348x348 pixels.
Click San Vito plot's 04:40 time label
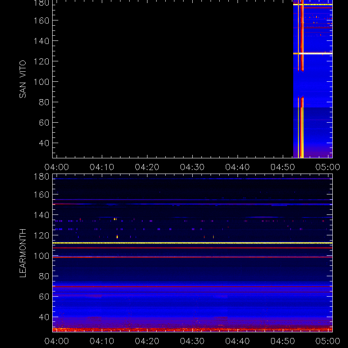coord(238,167)
